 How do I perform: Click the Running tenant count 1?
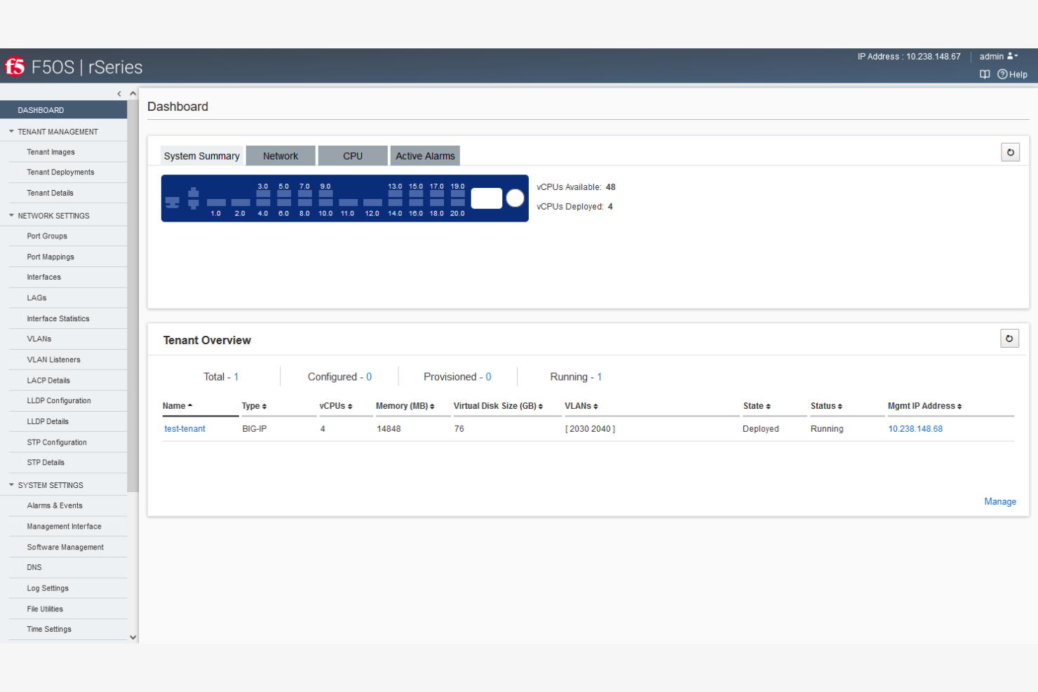[600, 376]
